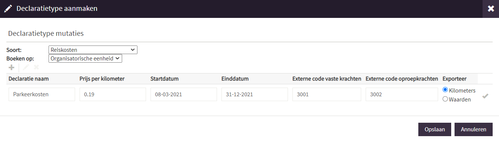
Task: Click the Prijs per kilometer field
Action: pyautogui.click(x=113, y=94)
